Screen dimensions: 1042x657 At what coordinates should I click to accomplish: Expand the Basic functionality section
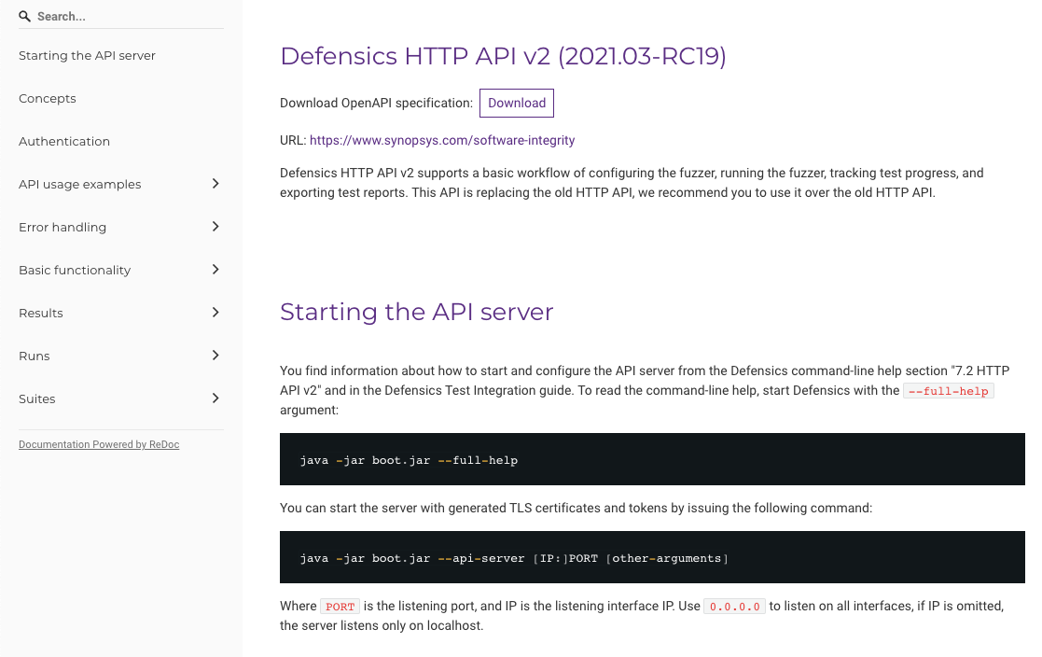[x=215, y=270]
